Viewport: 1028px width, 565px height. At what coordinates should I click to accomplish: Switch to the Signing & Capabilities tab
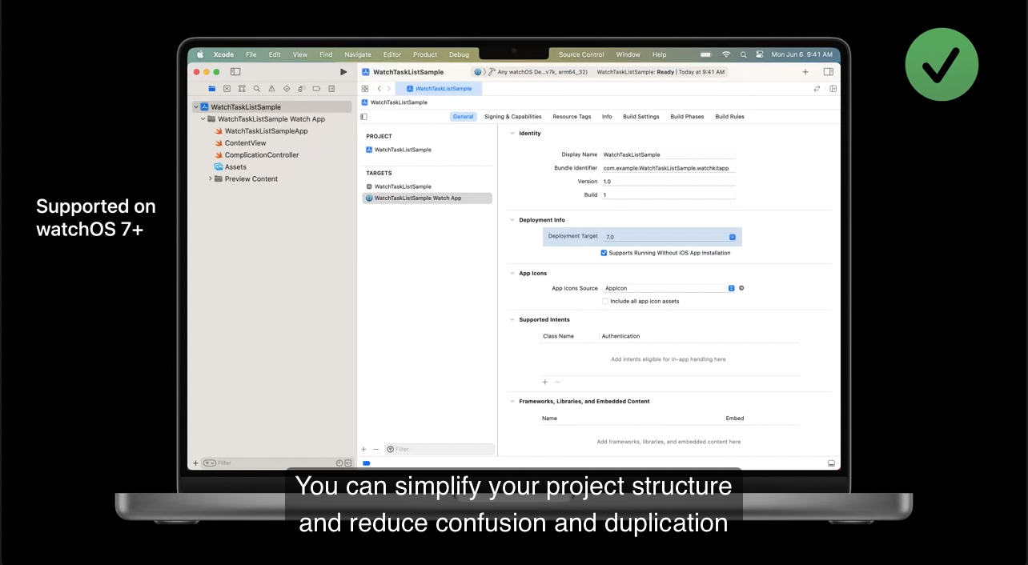[x=513, y=117]
